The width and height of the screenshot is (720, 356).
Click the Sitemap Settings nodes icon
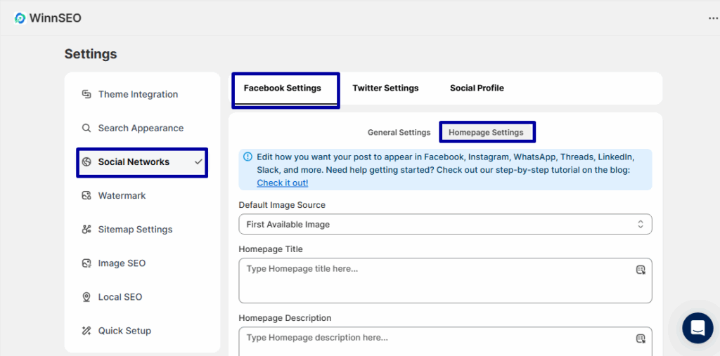[x=86, y=230]
